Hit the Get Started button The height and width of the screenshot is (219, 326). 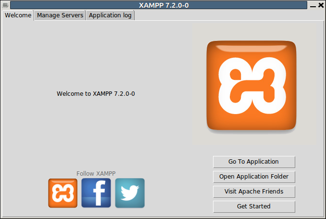click(254, 206)
